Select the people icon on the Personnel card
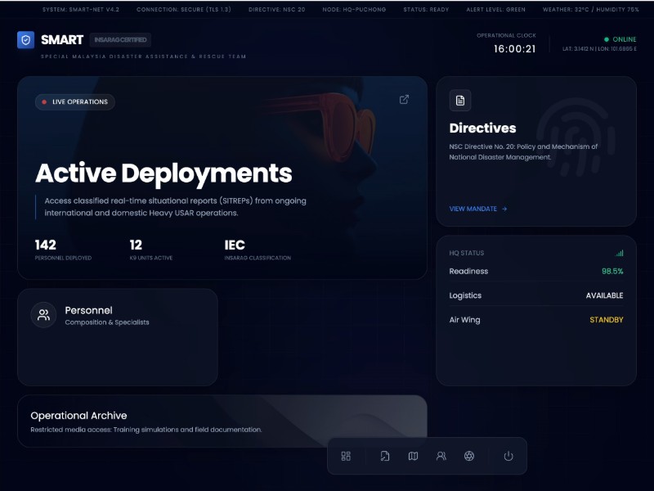654x491 pixels. (43, 315)
